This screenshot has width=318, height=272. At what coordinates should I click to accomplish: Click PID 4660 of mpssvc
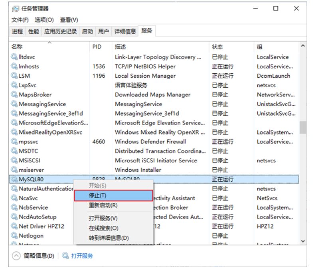pos(99,141)
